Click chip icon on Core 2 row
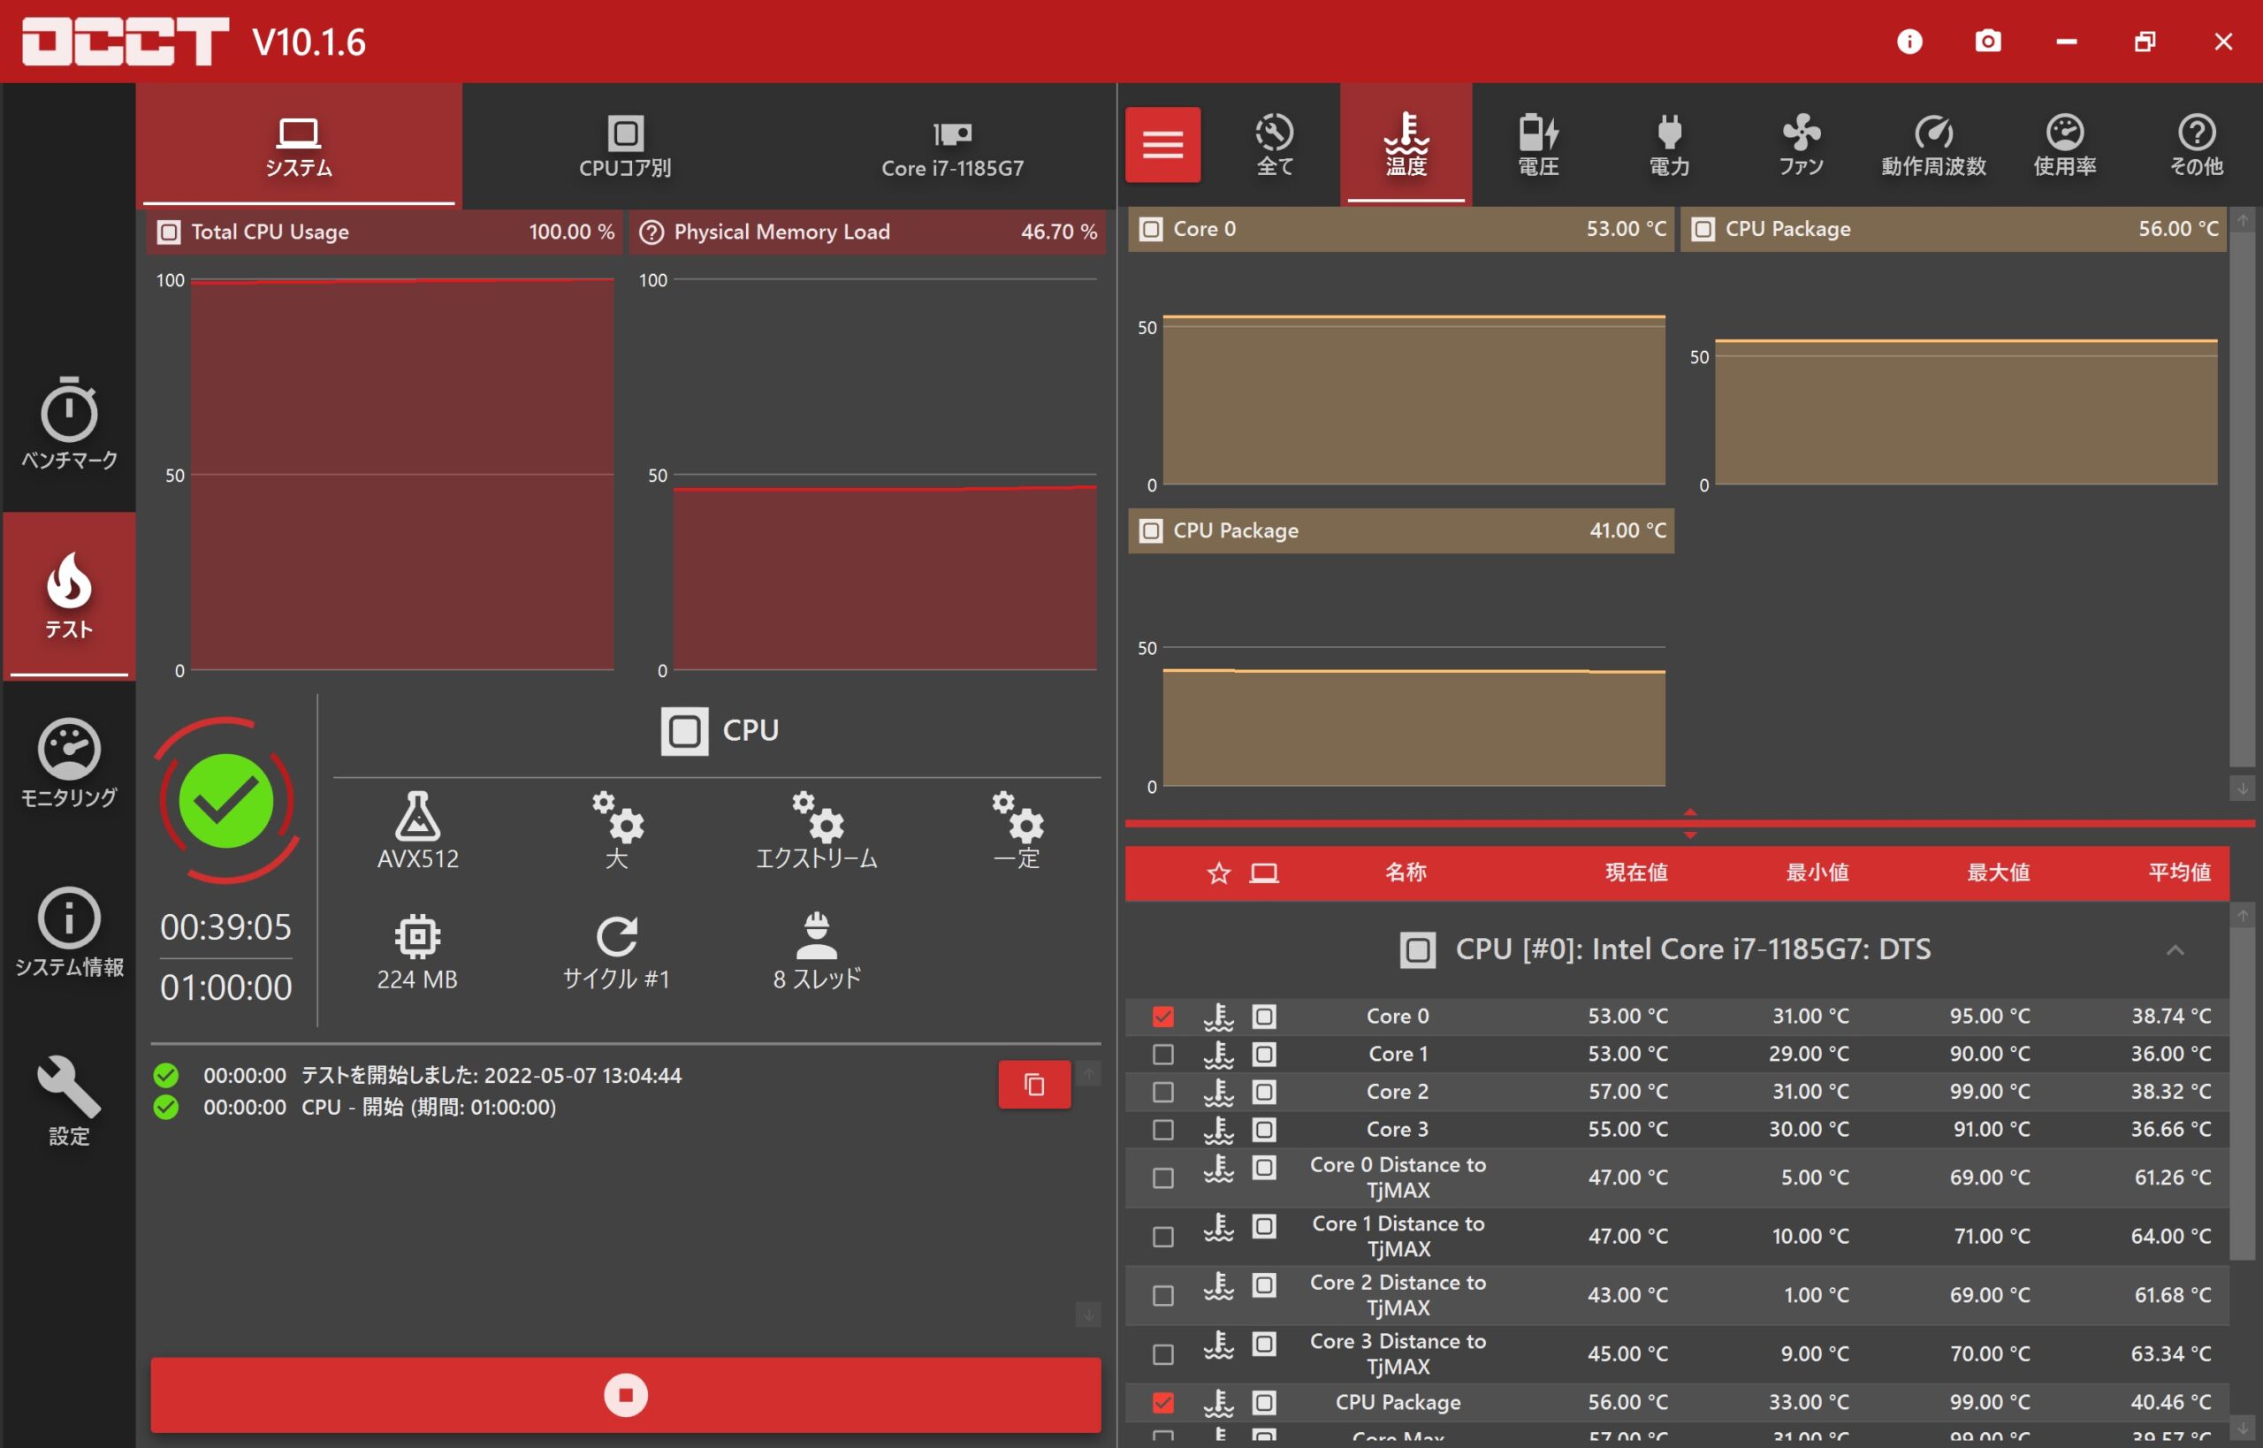This screenshot has height=1448, width=2263. coord(1263,1092)
